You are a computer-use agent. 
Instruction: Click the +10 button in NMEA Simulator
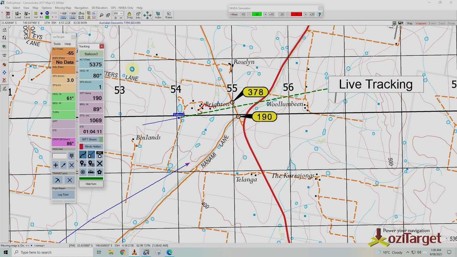tap(271, 14)
